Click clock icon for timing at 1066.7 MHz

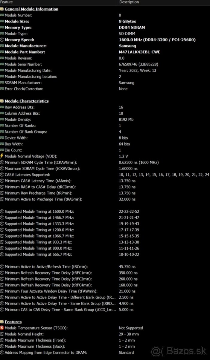[x=2, y=236]
